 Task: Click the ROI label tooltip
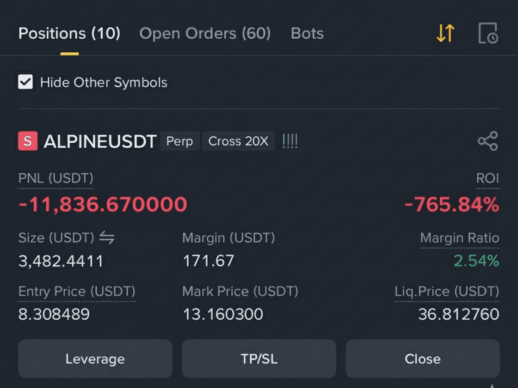pos(487,178)
